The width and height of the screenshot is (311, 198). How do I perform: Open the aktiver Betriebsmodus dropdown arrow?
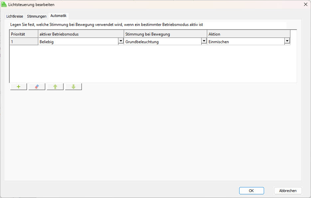121,41
